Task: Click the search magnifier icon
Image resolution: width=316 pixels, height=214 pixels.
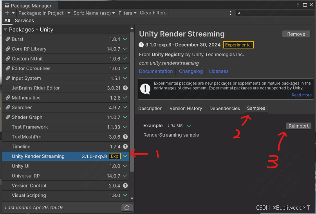Action: [x=239, y=13]
